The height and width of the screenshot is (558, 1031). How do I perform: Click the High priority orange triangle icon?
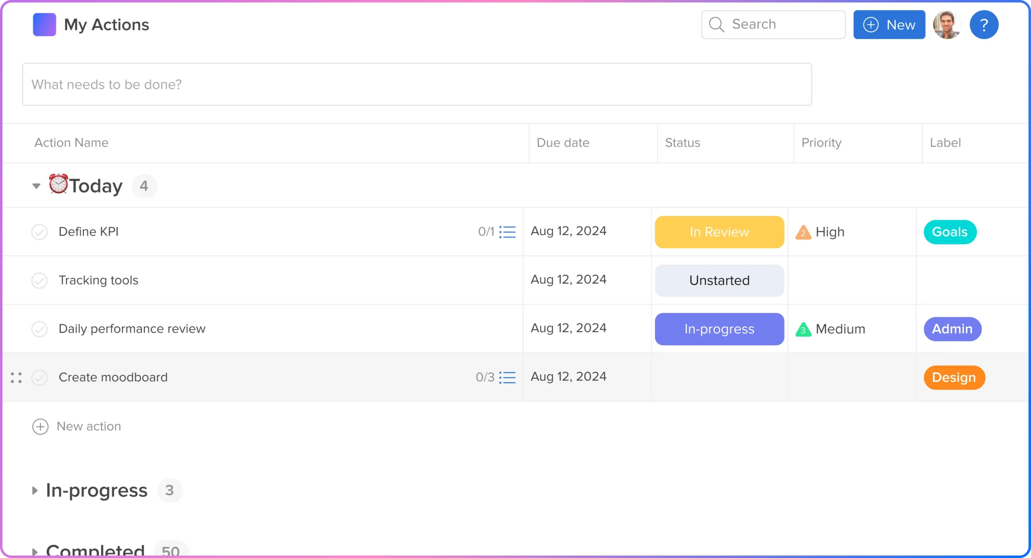click(x=803, y=232)
